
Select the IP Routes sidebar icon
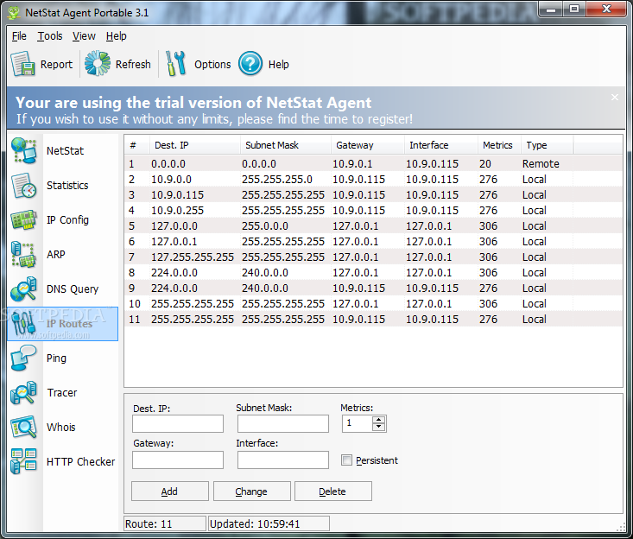coord(24,324)
